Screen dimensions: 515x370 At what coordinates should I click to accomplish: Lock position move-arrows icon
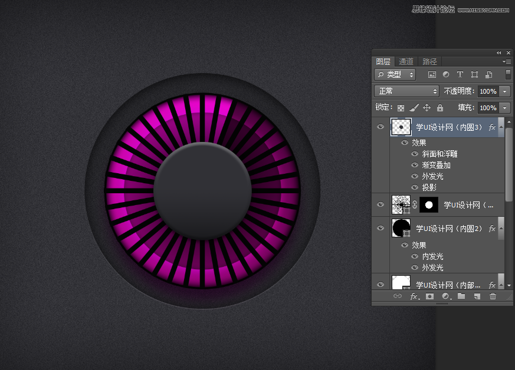(427, 108)
